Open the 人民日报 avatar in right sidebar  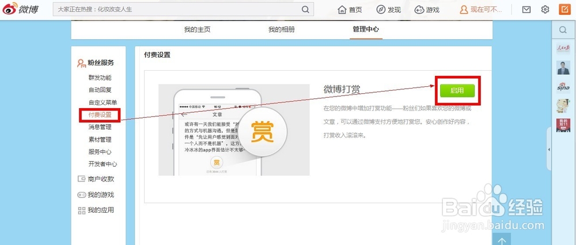[x=563, y=49]
